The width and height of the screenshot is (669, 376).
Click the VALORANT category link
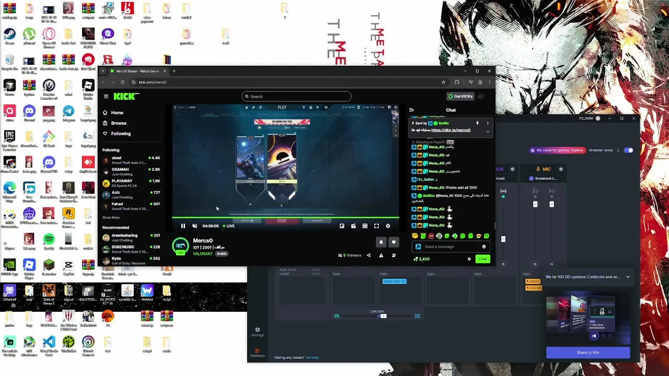click(203, 254)
